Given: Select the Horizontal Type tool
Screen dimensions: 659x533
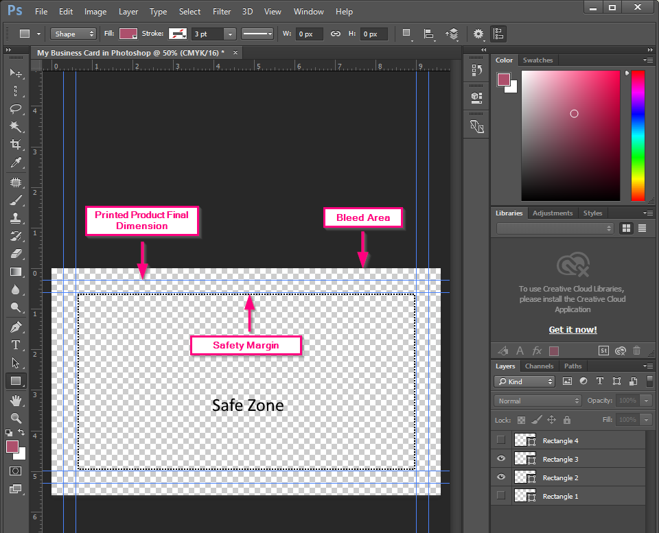Looking at the screenshot, I should [16, 344].
